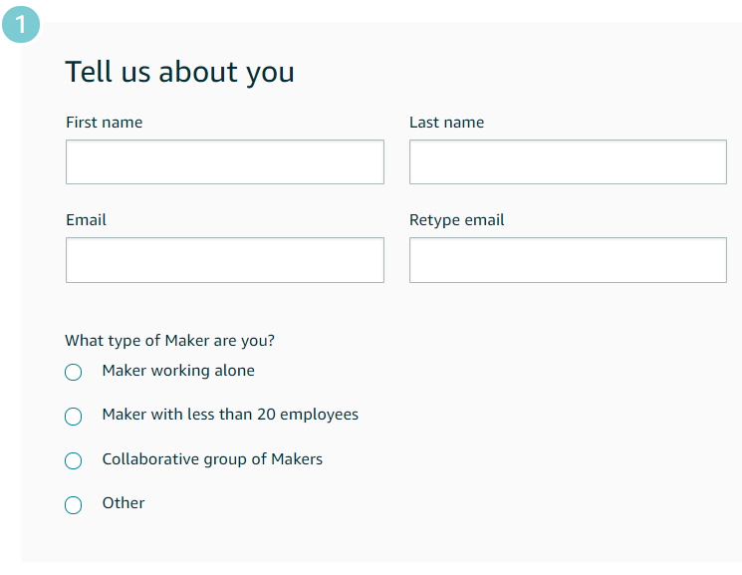This screenshot has height=575, width=742.
Task: Click the First name label
Action: coord(104,123)
